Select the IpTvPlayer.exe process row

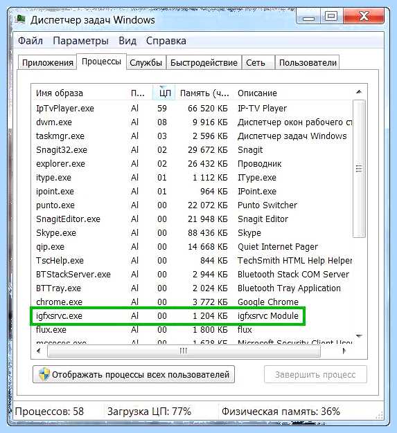(193, 108)
